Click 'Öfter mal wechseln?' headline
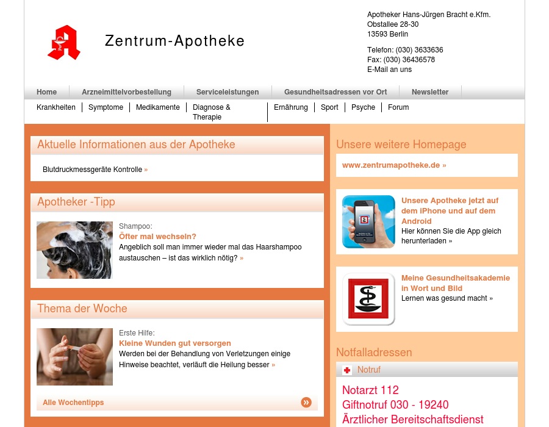Viewport: 549px width, 427px height. (157, 237)
